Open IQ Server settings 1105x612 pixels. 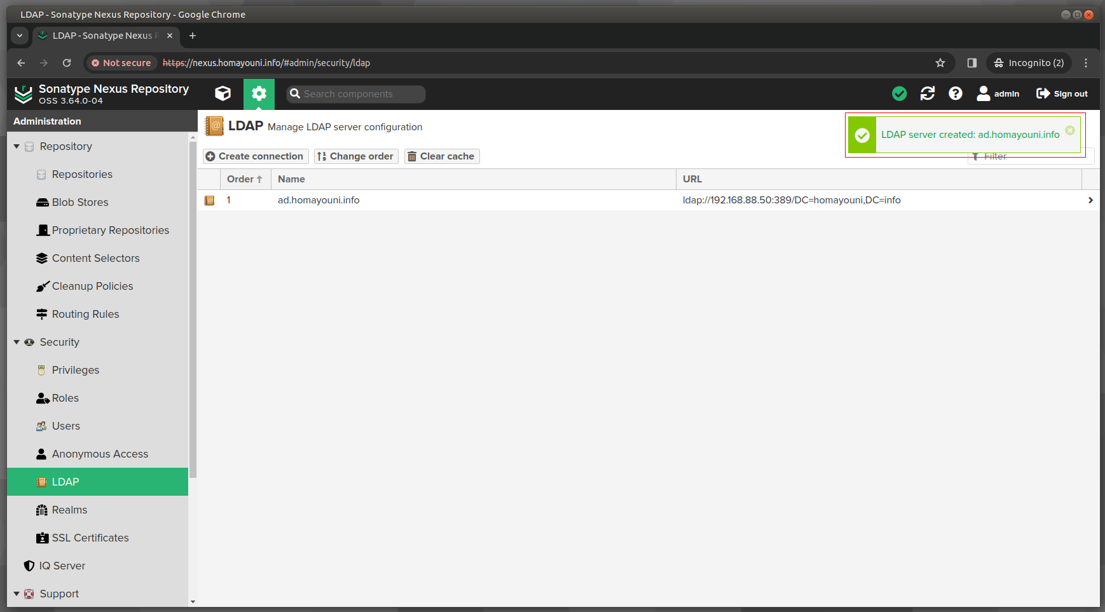click(x=62, y=566)
